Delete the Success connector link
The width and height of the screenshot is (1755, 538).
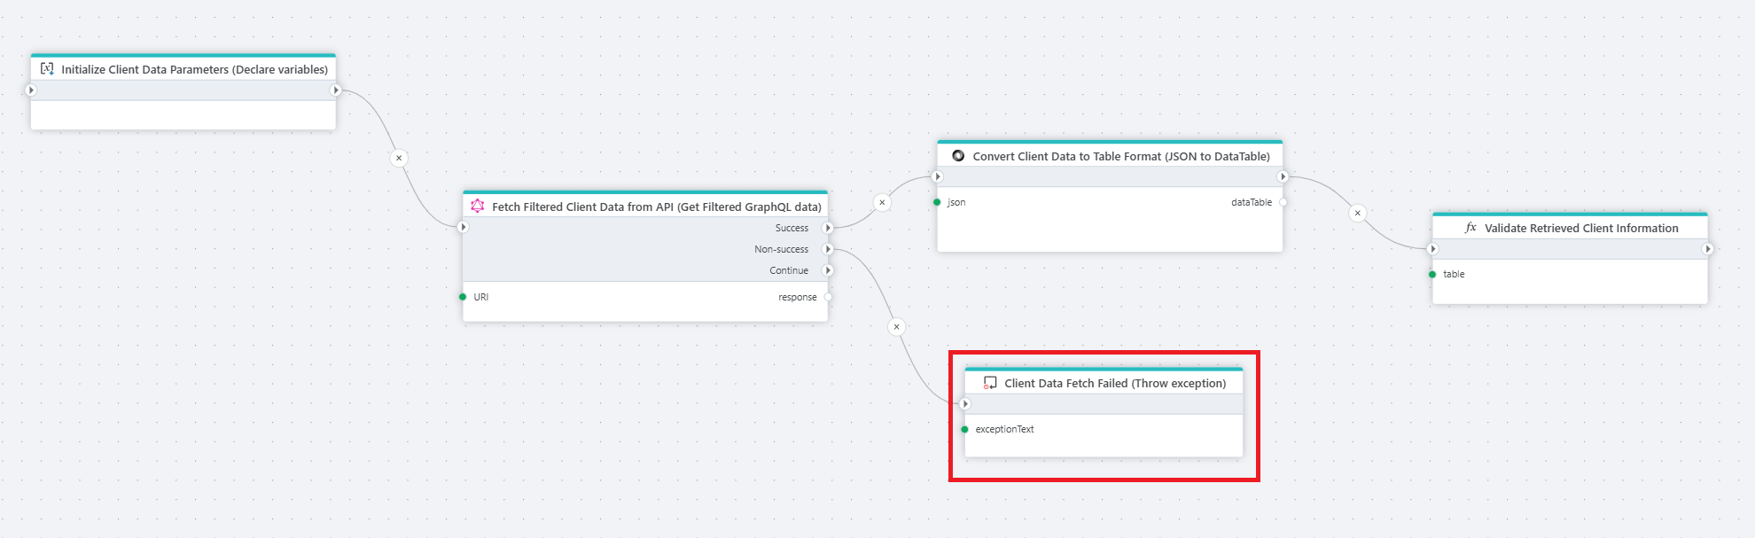tap(882, 202)
